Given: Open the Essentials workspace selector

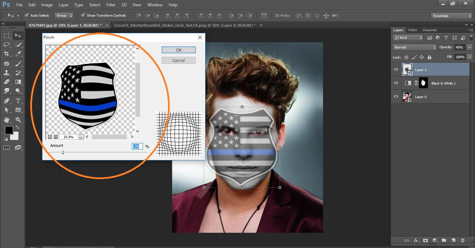Looking at the screenshot, I should 451,16.
